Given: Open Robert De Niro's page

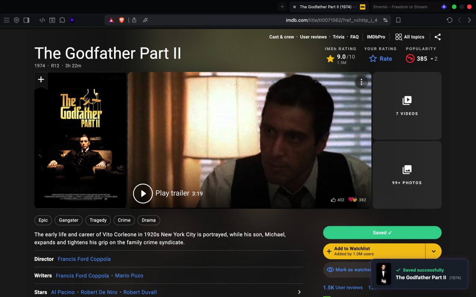Looking at the screenshot, I should click(99, 292).
